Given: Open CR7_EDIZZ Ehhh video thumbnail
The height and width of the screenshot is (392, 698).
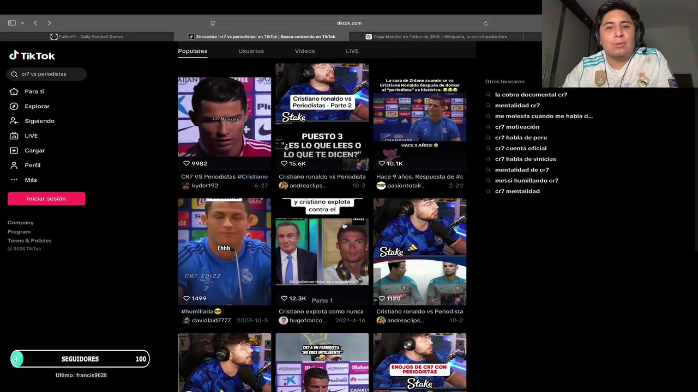Looking at the screenshot, I should coord(224,252).
